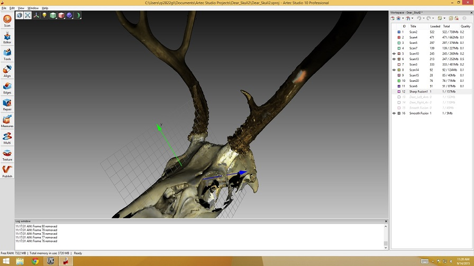Toggle visibility of Smooth Fusion row 16
This screenshot has height=266, width=474.
click(394, 113)
